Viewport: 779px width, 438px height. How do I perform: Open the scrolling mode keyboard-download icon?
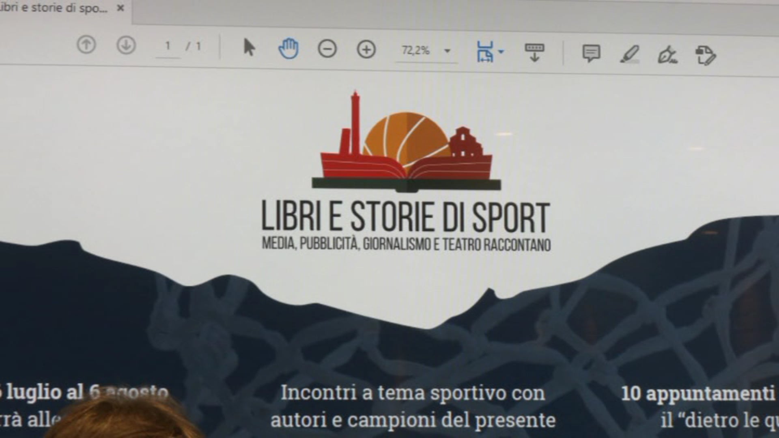534,53
